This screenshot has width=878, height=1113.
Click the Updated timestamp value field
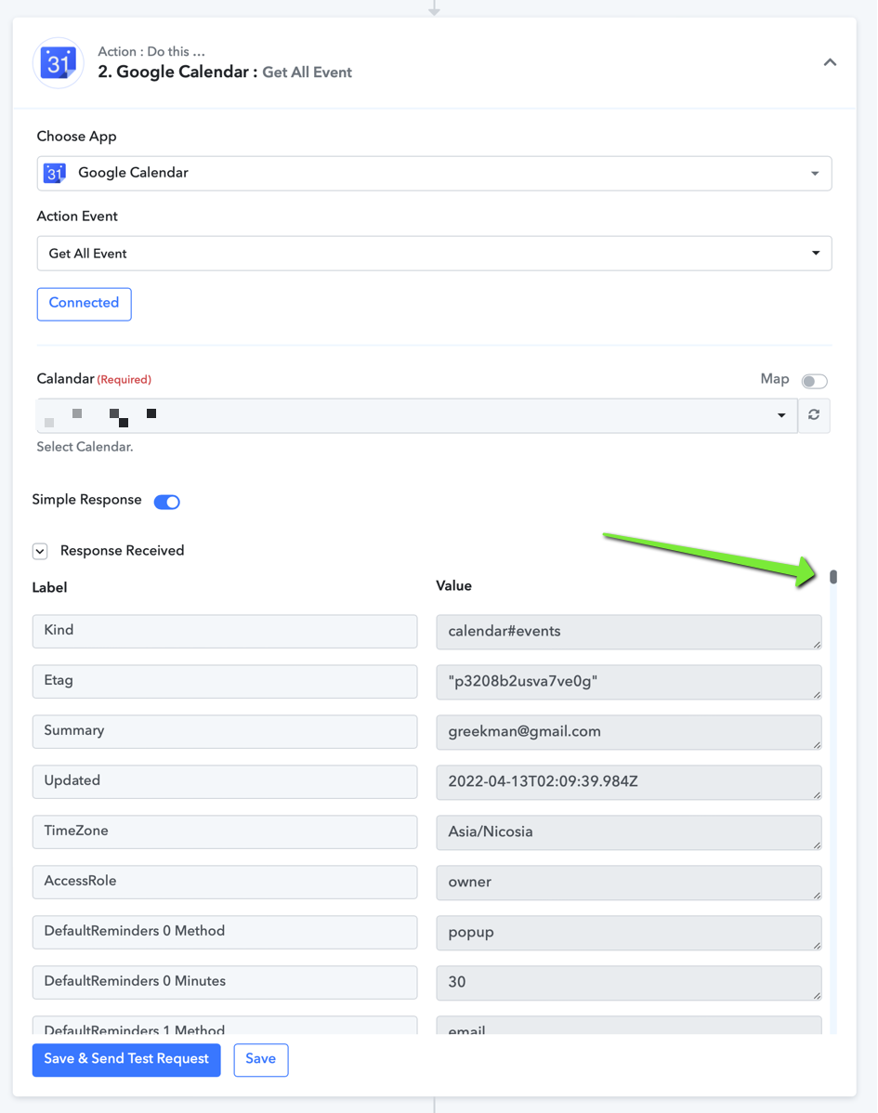(629, 782)
